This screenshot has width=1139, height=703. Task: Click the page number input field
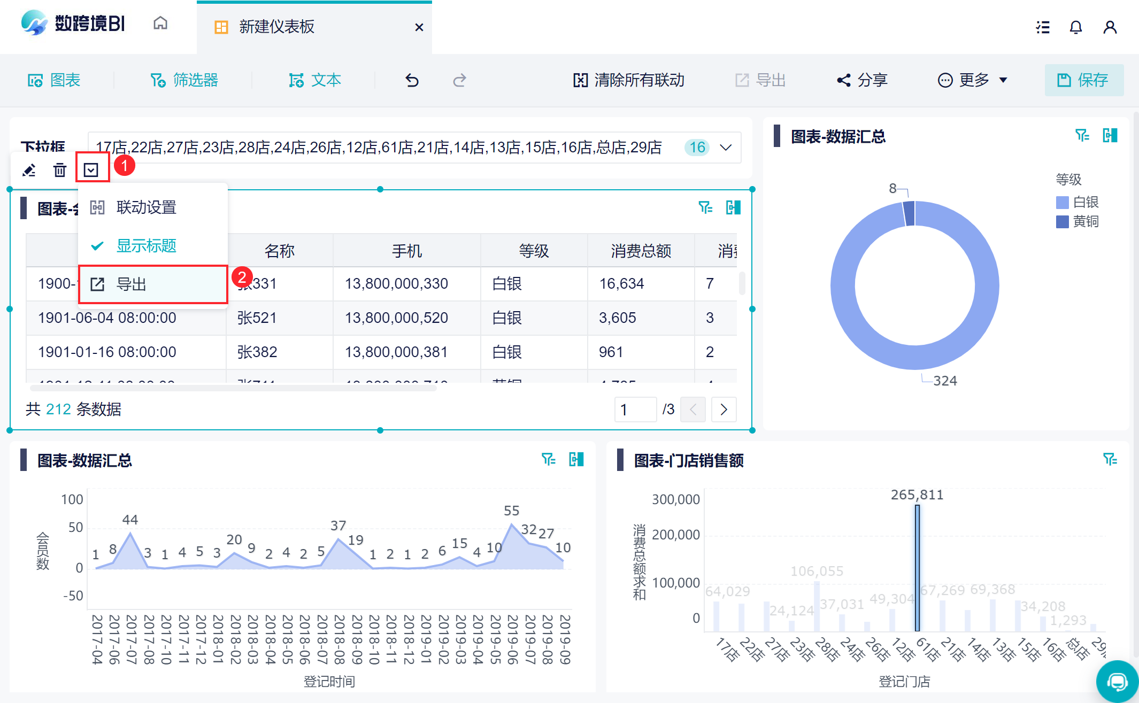click(635, 409)
